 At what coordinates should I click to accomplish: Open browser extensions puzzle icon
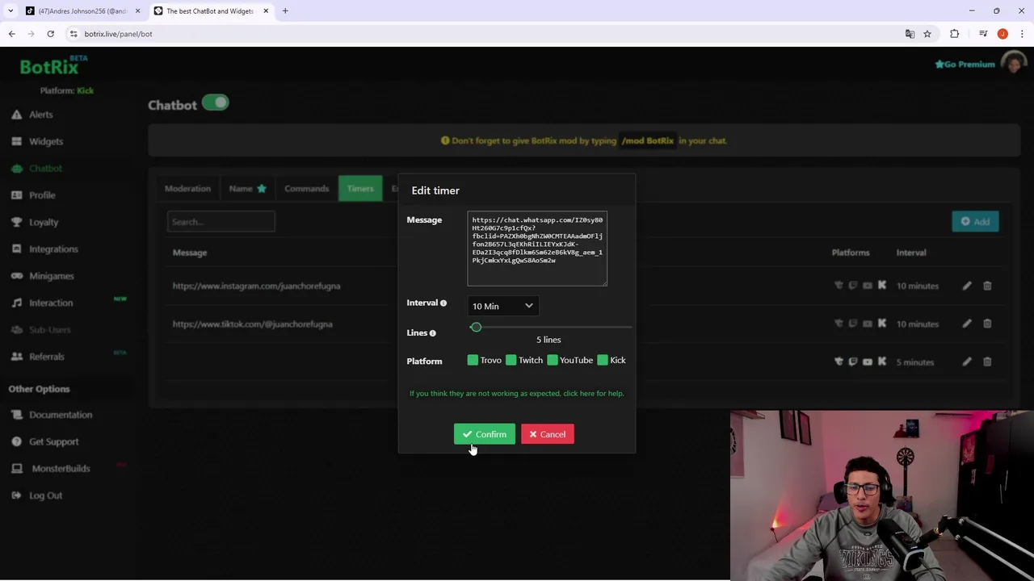(x=955, y=34)
